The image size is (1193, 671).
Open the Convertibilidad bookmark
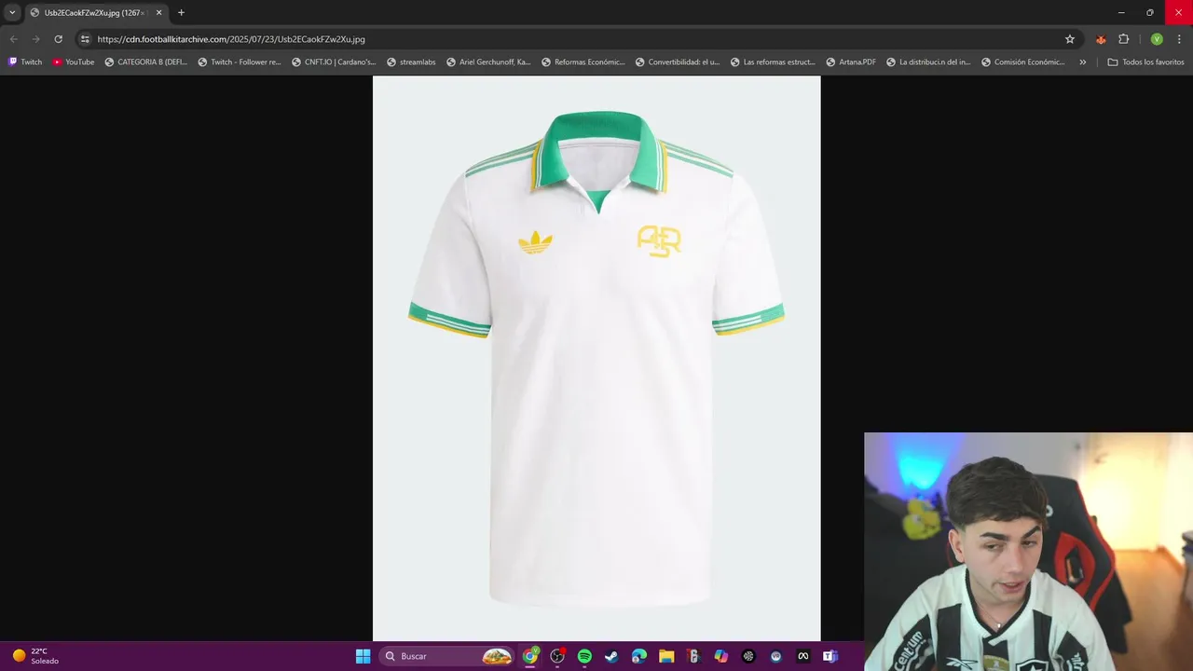click(x=678, y=62)
